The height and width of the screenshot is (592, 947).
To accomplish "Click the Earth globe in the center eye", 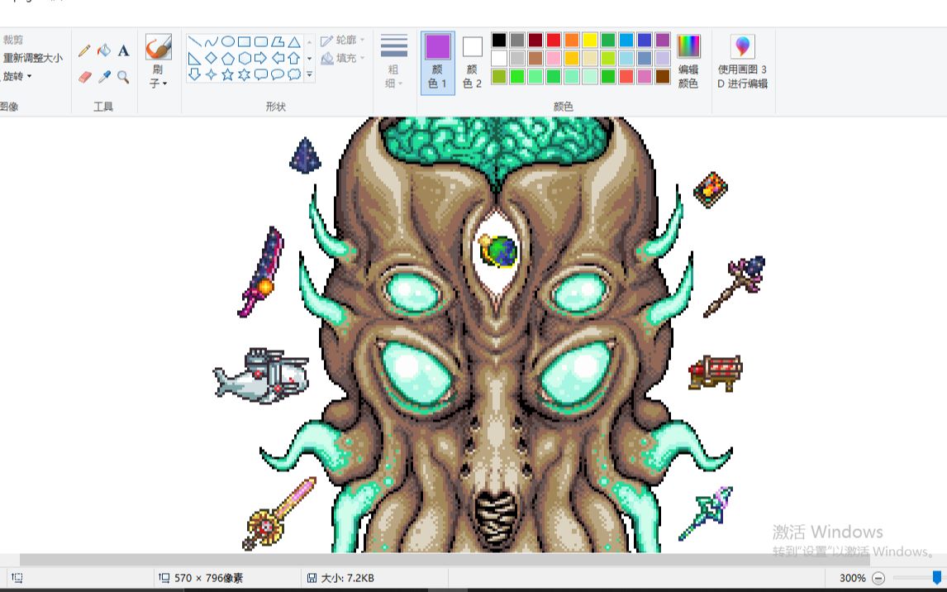I will pyautogui.click(x=499, y=251).
